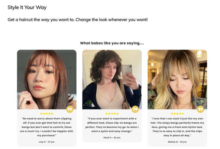Click the quote icon on Naliua O's review
This screenshot has width=220, height=149.
[200, 109]
